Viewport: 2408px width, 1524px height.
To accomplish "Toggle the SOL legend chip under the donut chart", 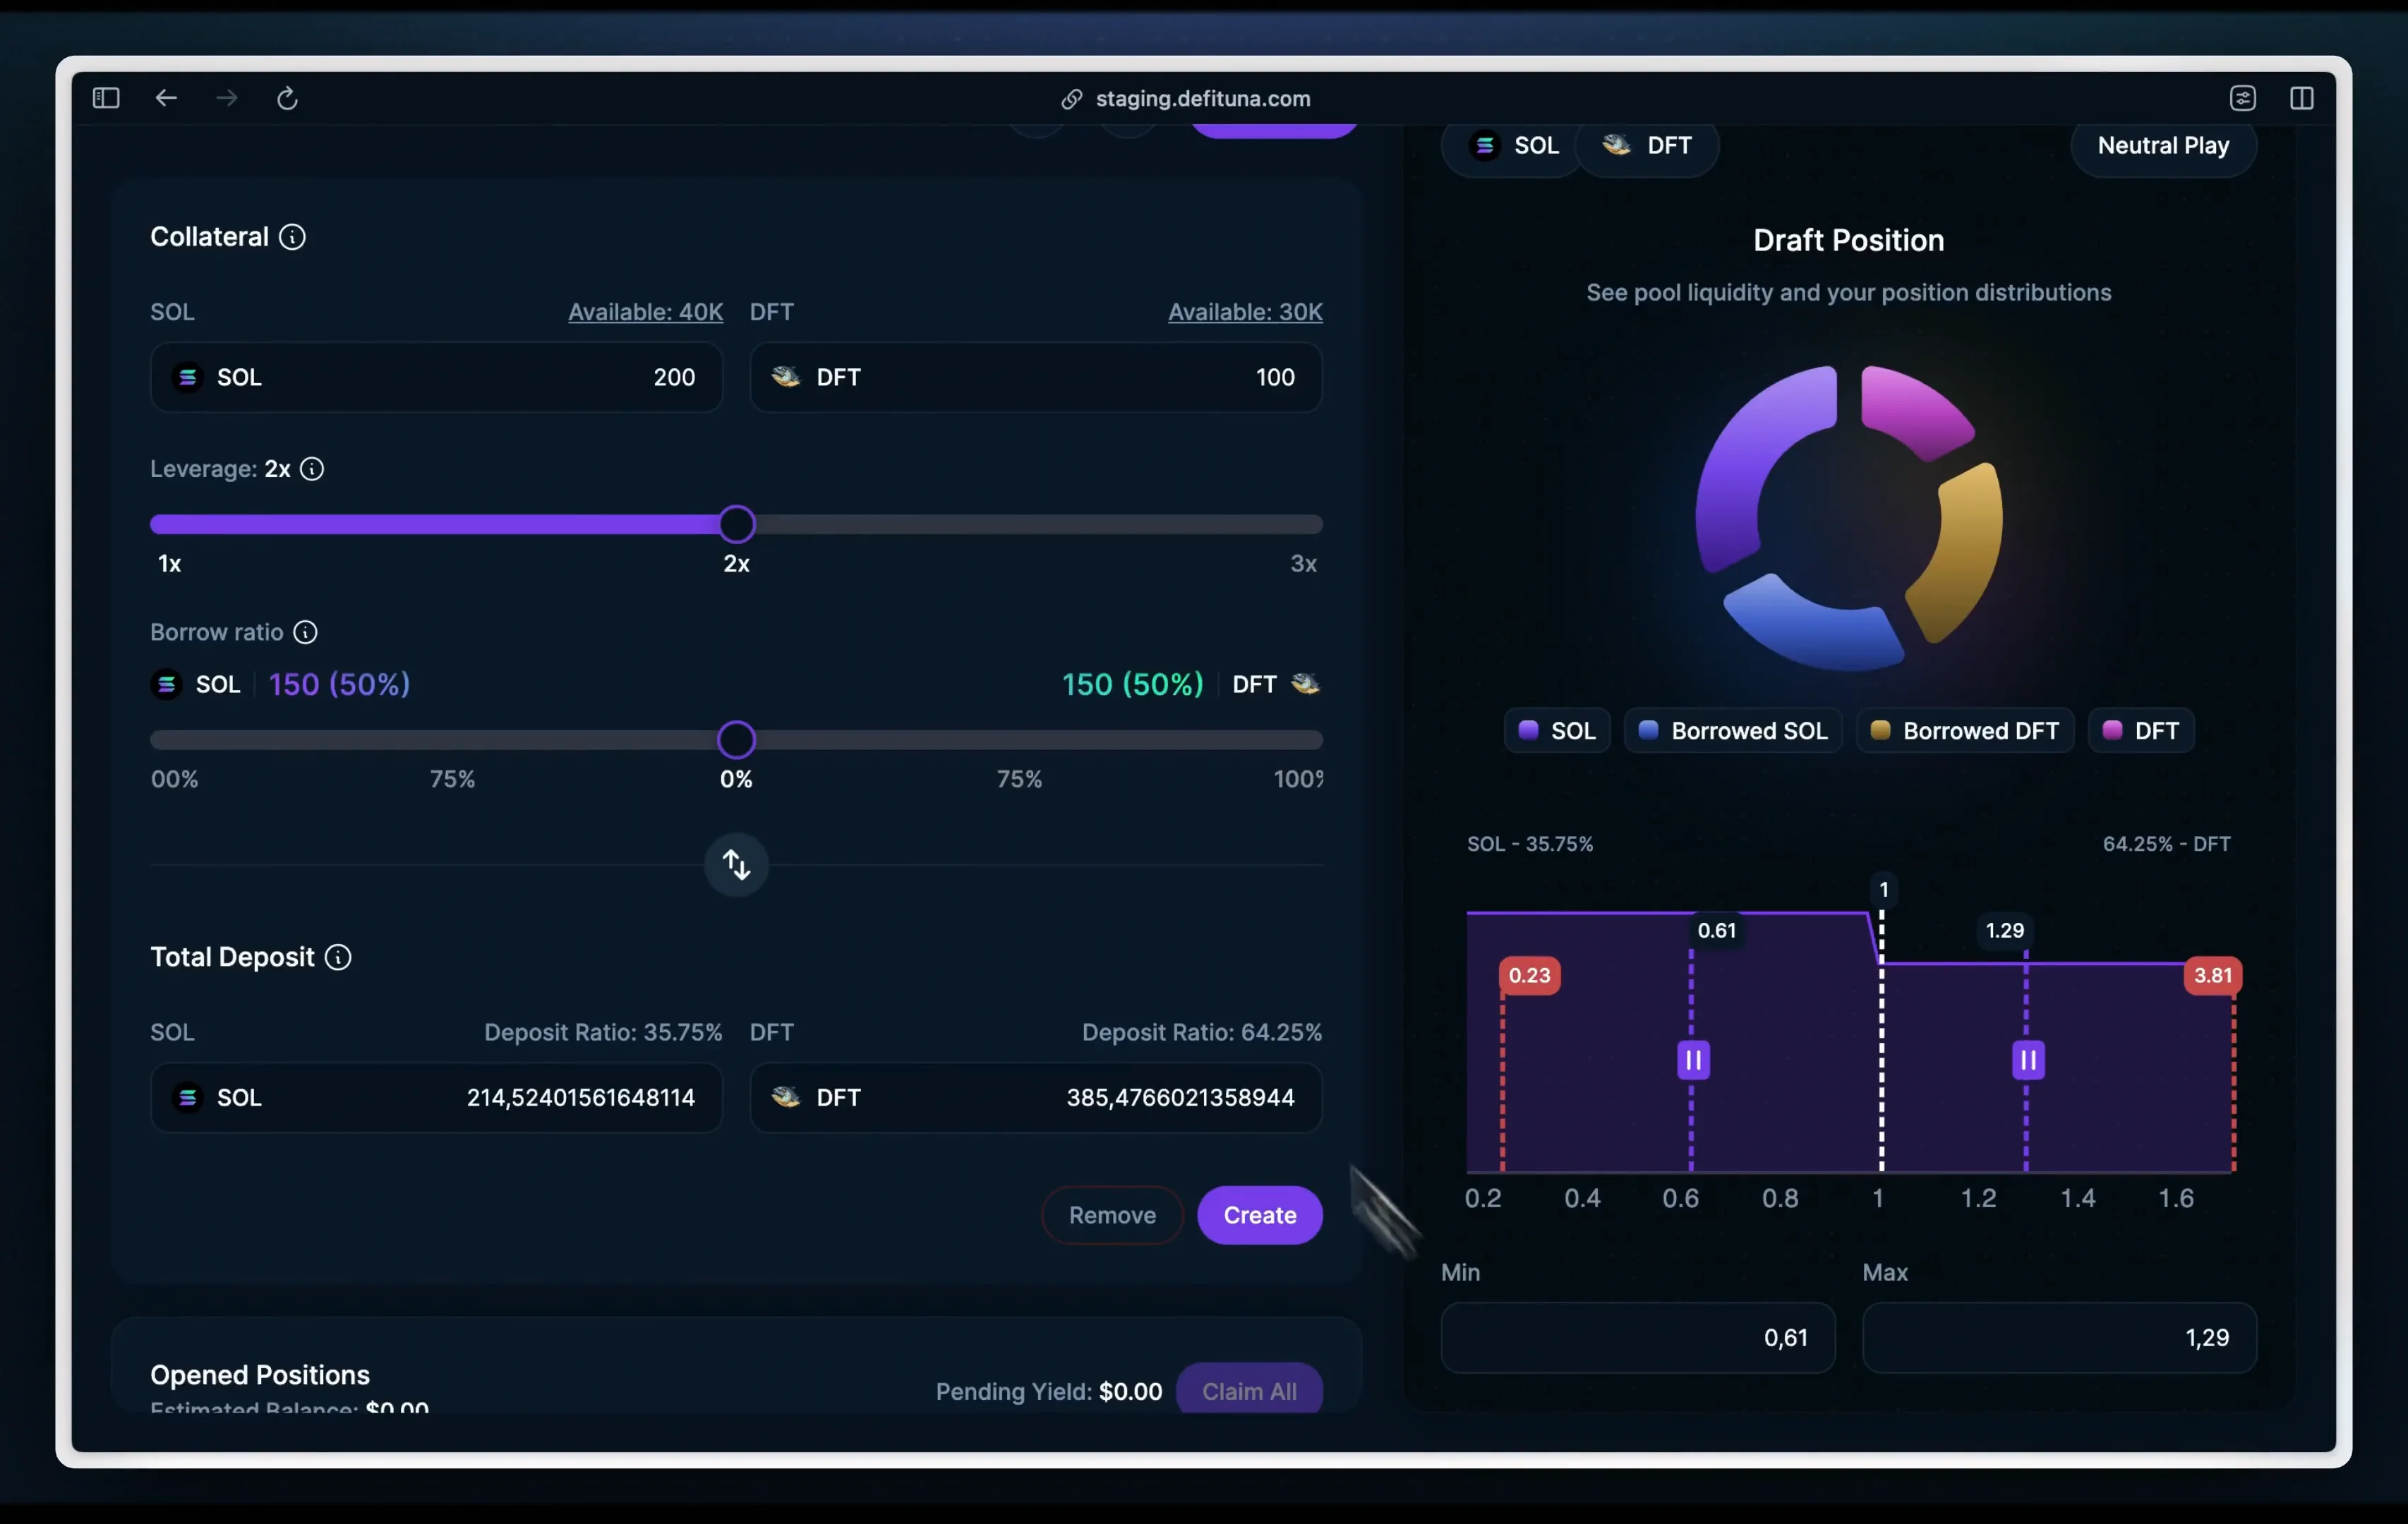I will click(1556, 730).
